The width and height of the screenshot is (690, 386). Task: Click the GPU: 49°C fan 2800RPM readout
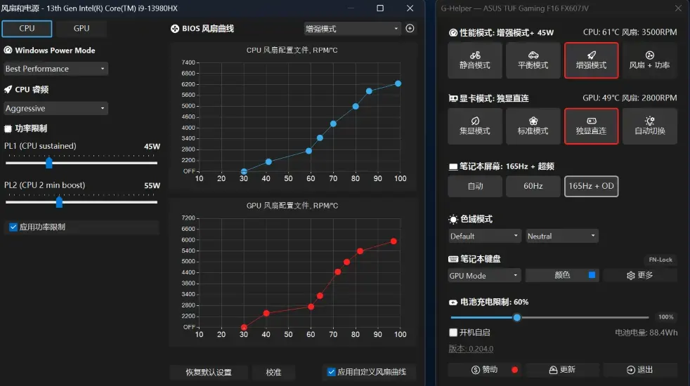point(630,98)
